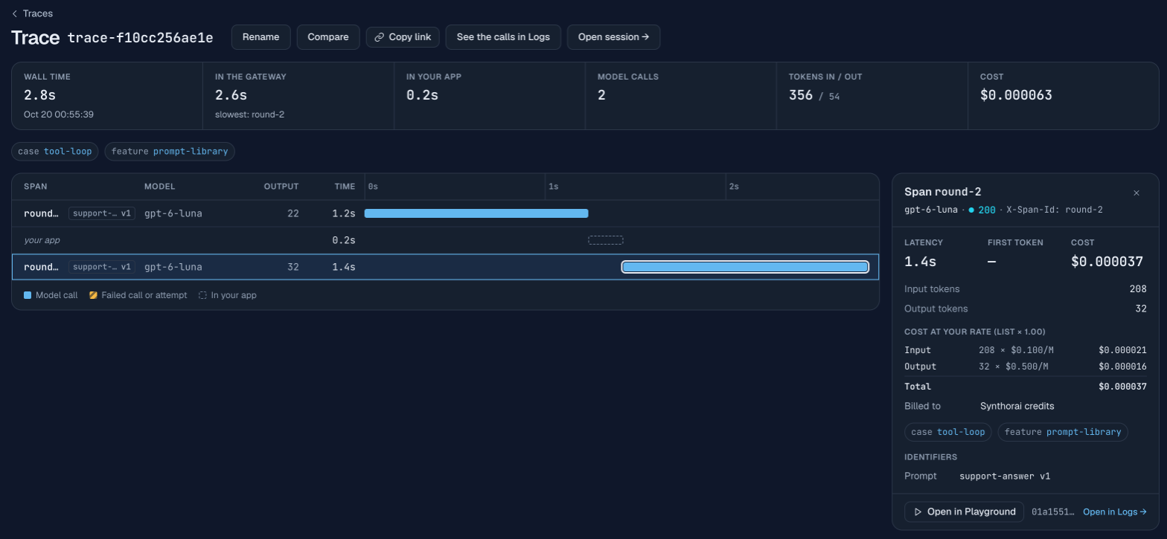Viewport: 1167px width, 539px height.
Task: Close the Span round-2 panel
Action: coord(1136,193)
